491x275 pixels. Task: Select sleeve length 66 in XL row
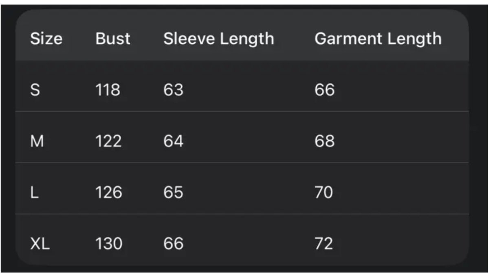click(x=173, y=244)
